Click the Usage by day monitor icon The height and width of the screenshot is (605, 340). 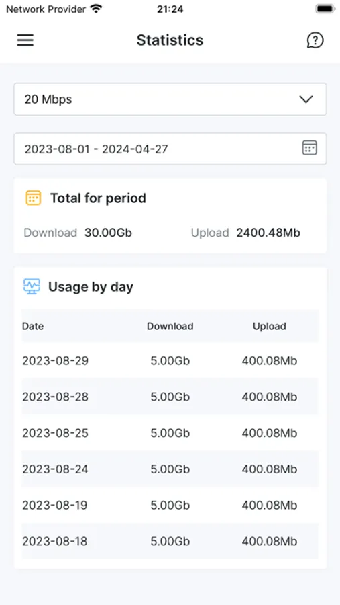point(32,286)
